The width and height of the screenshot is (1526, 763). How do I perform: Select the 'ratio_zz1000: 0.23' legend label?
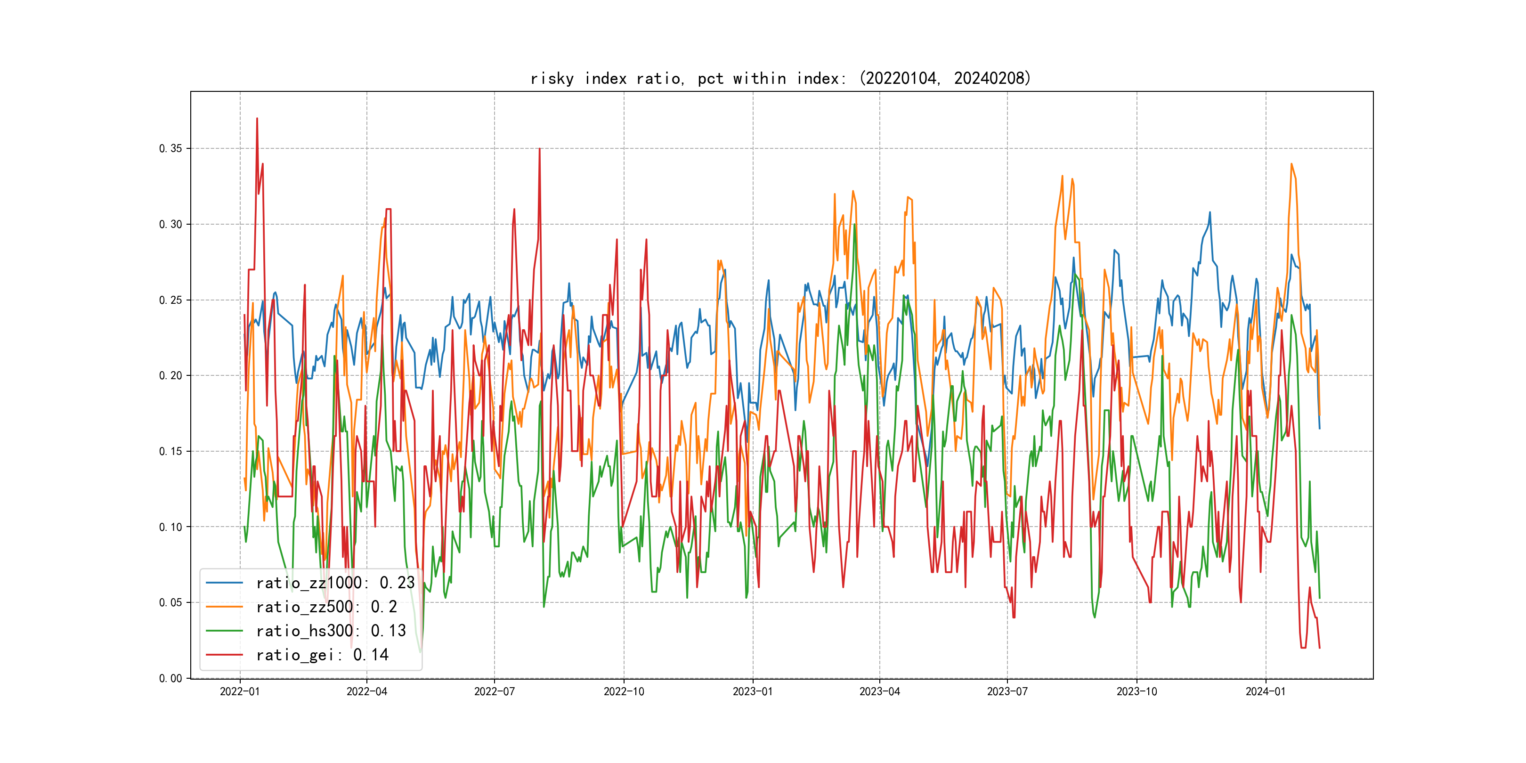coord(335,583)
